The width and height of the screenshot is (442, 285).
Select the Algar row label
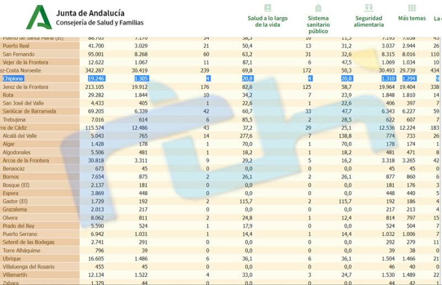tap(8, 144)
